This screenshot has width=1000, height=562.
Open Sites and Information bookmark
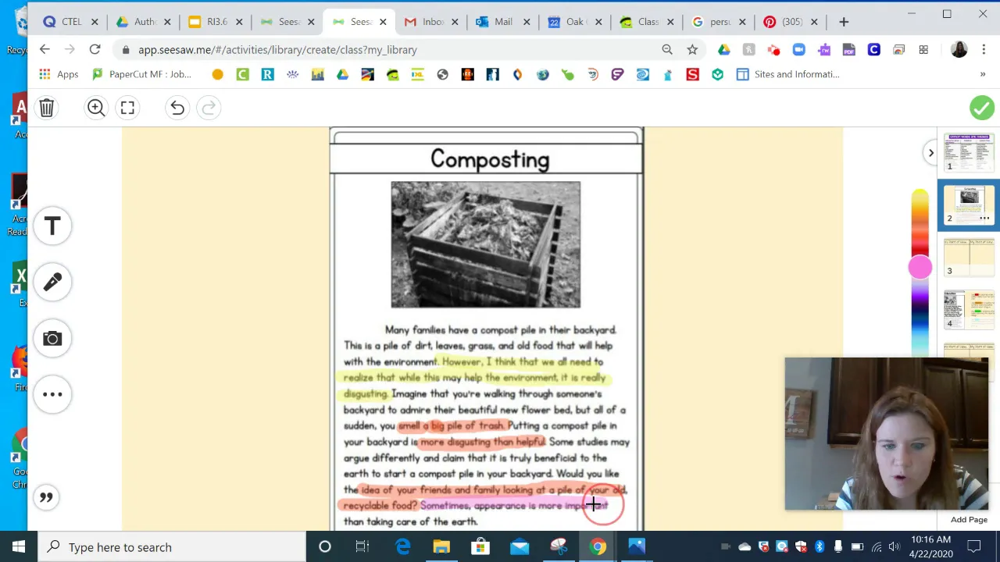(787, 74)
